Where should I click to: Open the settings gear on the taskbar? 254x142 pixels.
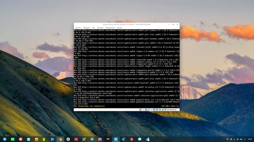click(68, 139)
